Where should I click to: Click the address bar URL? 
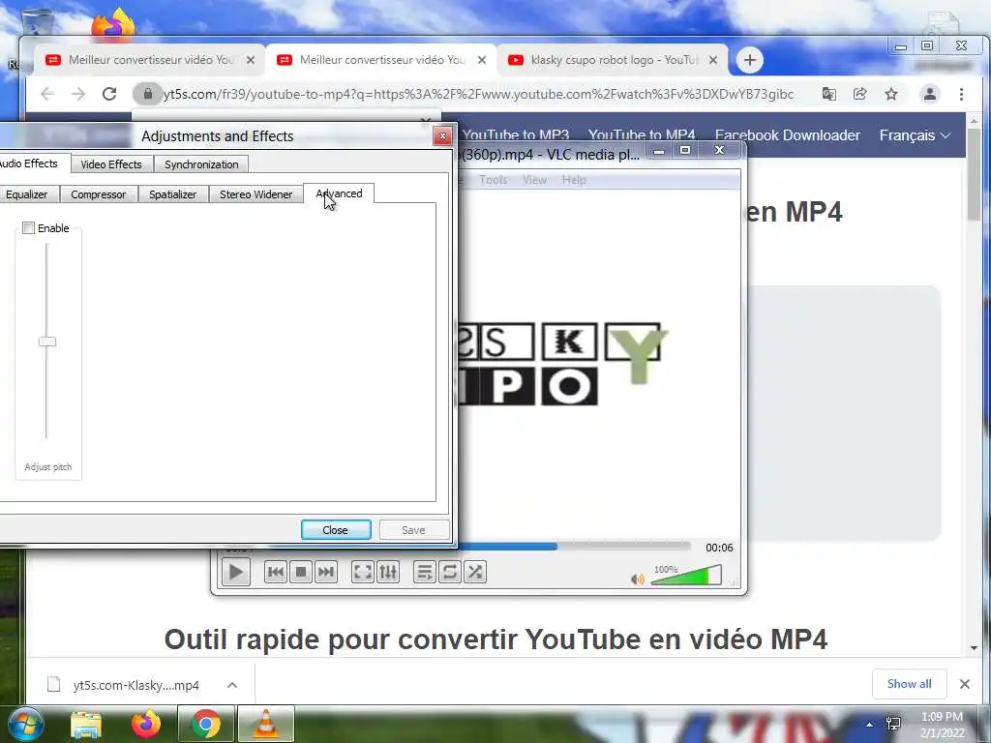point(478,94)
